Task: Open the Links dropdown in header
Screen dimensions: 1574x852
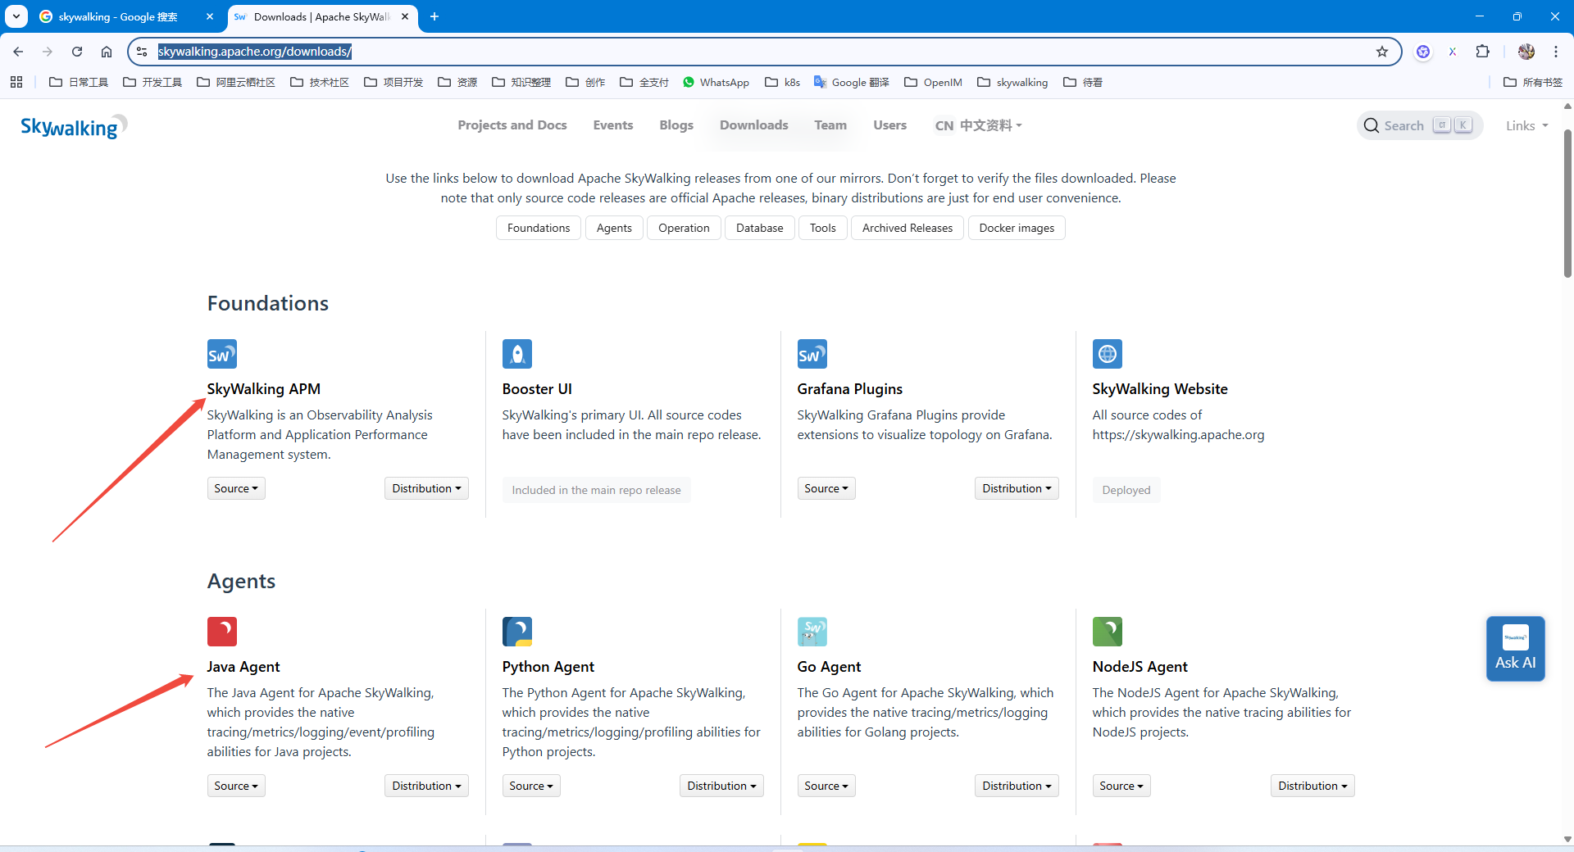Action: [1526, 125]
